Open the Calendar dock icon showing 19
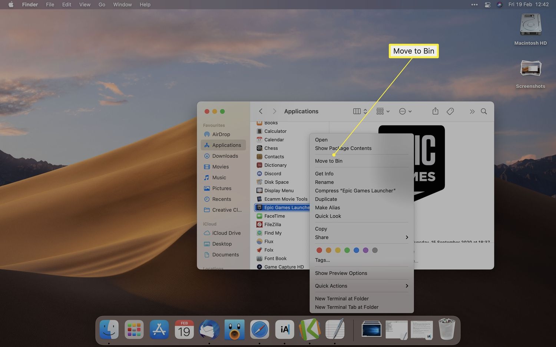This screenshot has width=556, height=347. click(x=184, y=330)
